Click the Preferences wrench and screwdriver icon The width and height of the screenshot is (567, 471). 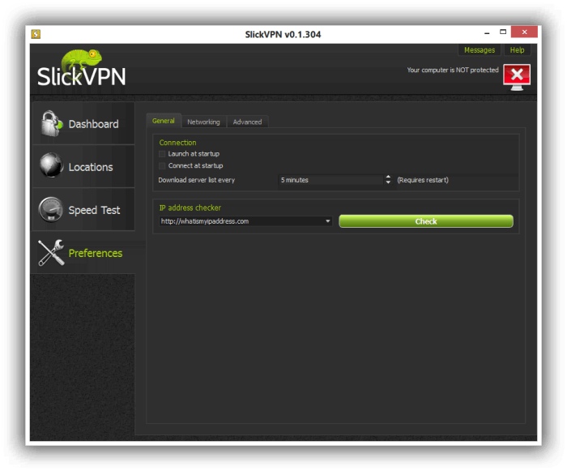[51, 253]
